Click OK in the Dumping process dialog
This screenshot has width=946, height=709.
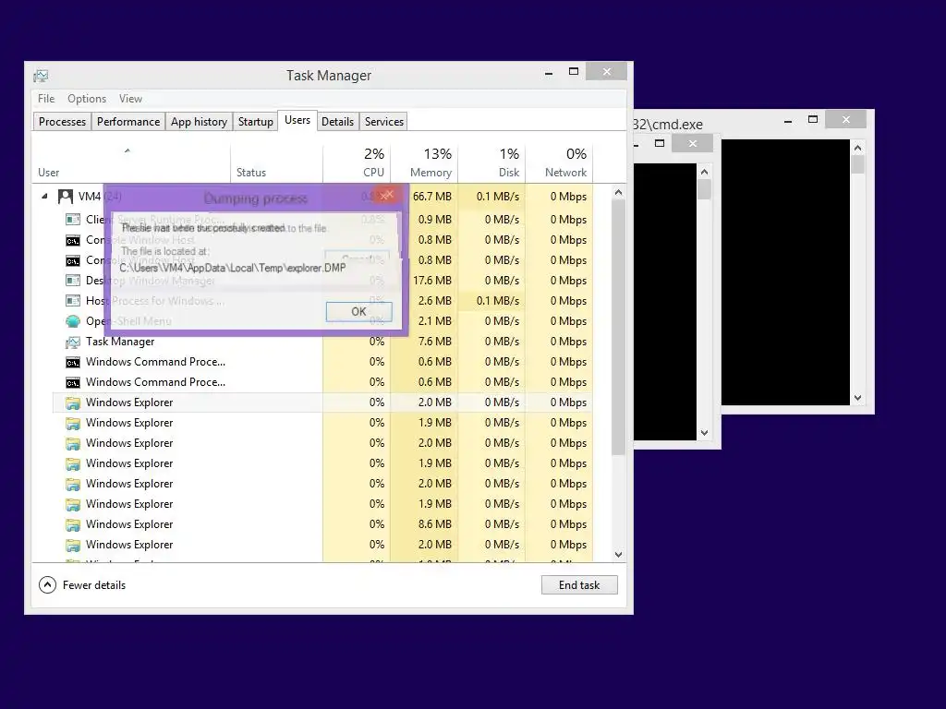[x=359, y=312]
